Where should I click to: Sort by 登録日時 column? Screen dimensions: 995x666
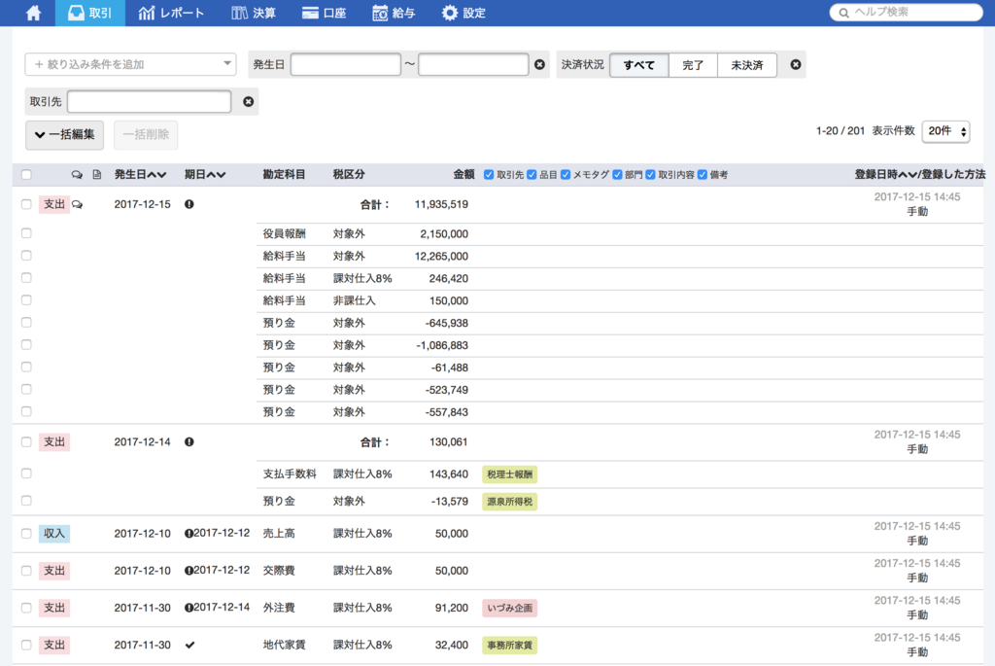click(x=885, y=175)
